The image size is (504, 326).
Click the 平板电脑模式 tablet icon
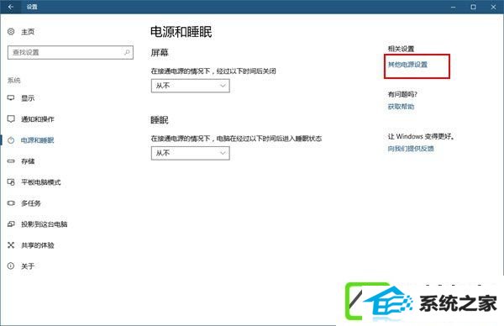pos(11,182)
